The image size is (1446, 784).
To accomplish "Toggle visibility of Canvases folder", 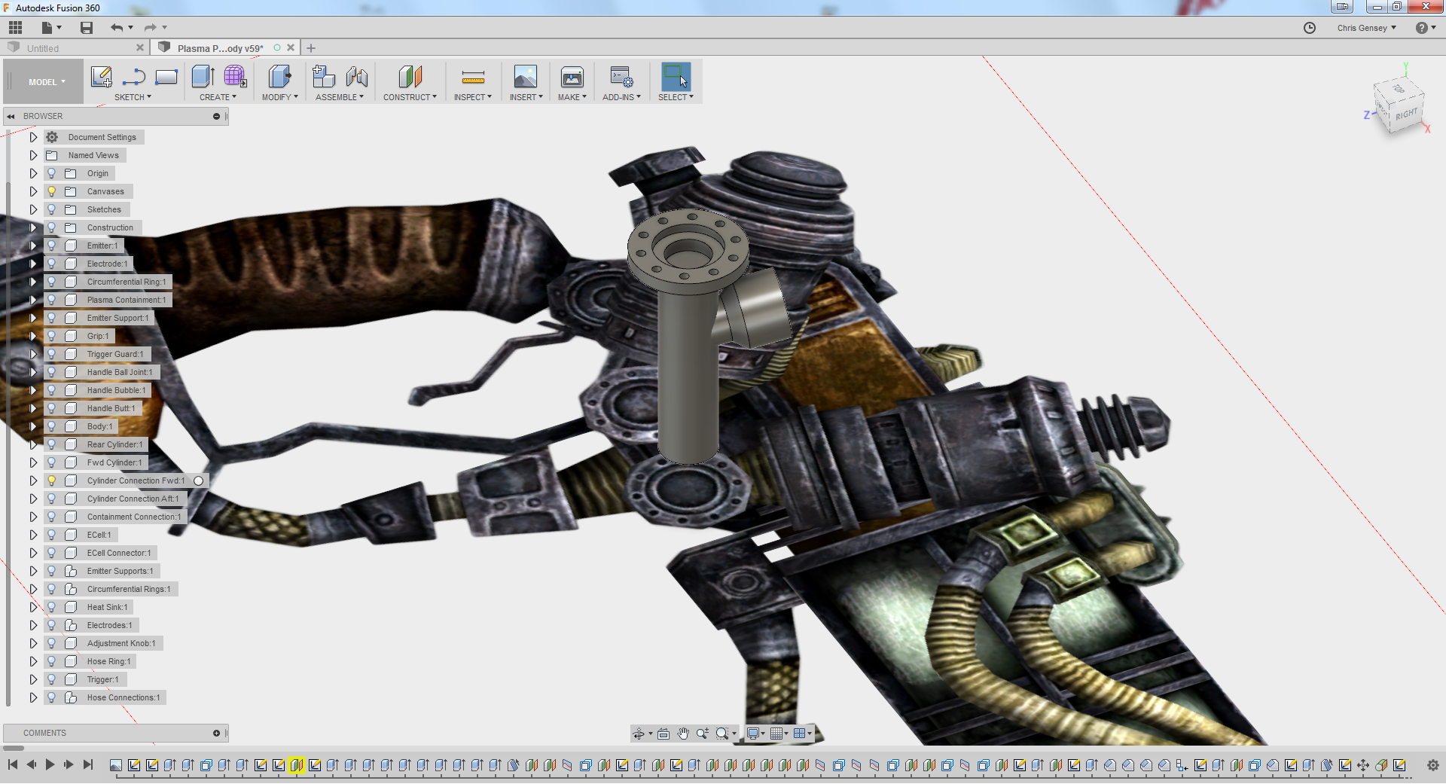I will 52,191.
